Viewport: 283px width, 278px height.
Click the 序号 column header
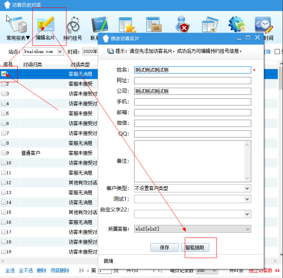tap(8, 64)
